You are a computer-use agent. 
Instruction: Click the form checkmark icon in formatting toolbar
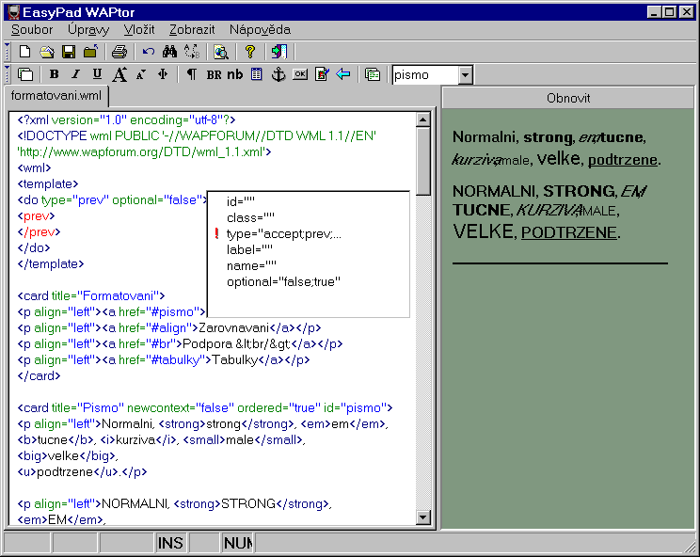(322, 74)
